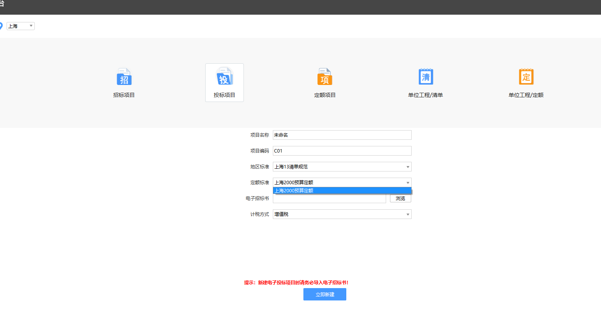Click the 地区标准 field label
Viewport: 601px width, 319px height.
260,167
